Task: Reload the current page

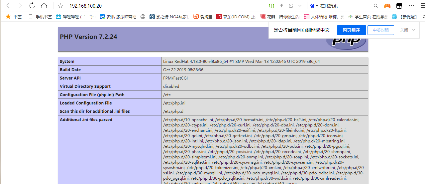Action: [32, 6]
